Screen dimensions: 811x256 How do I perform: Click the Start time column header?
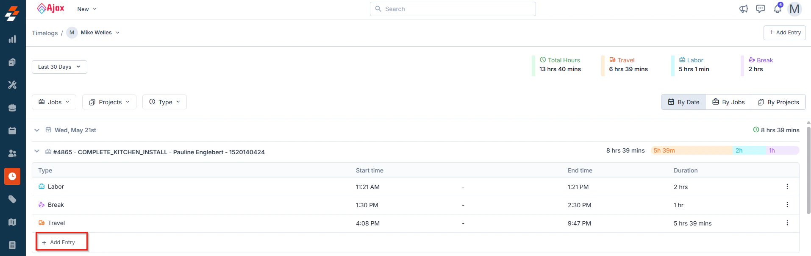click(369, 170)
